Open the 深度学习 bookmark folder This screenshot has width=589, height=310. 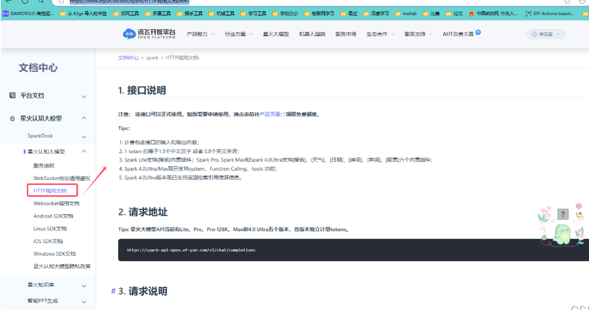376,14
